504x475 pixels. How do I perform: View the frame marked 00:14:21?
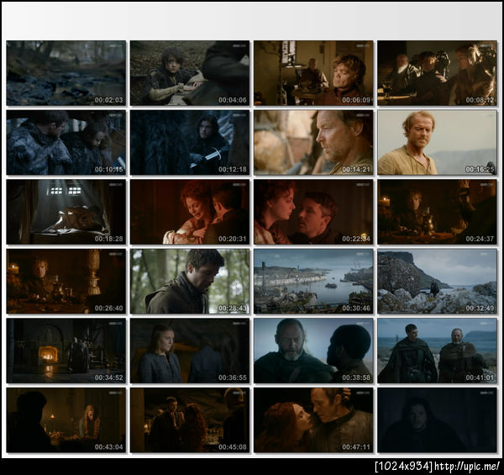pos(313,142)
